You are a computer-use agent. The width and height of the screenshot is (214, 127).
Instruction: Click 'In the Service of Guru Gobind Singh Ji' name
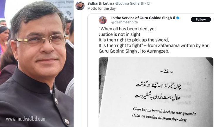(x=143, y=18)
